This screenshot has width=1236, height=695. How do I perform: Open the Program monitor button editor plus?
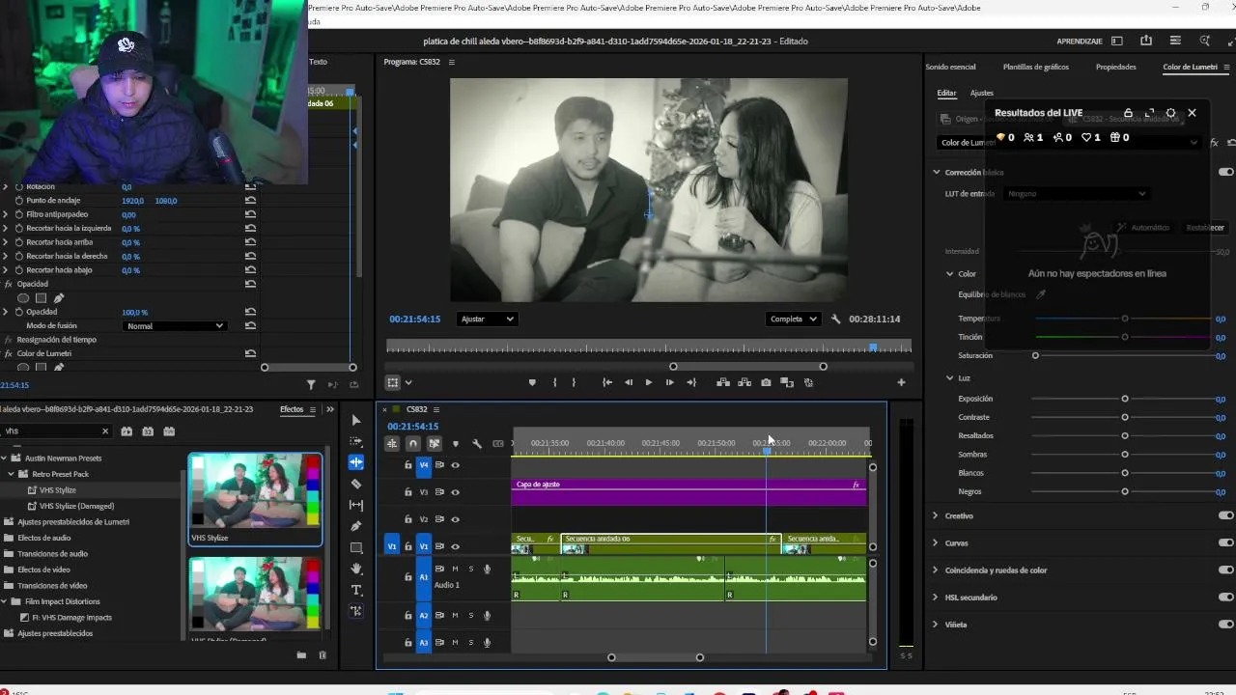coord(901,382)
